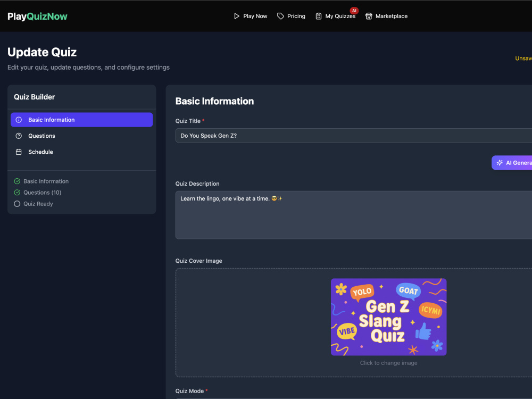Focus the Quiz Description text area
The width and height of the screenshot is (532, 399).
[x=354, y=215]
